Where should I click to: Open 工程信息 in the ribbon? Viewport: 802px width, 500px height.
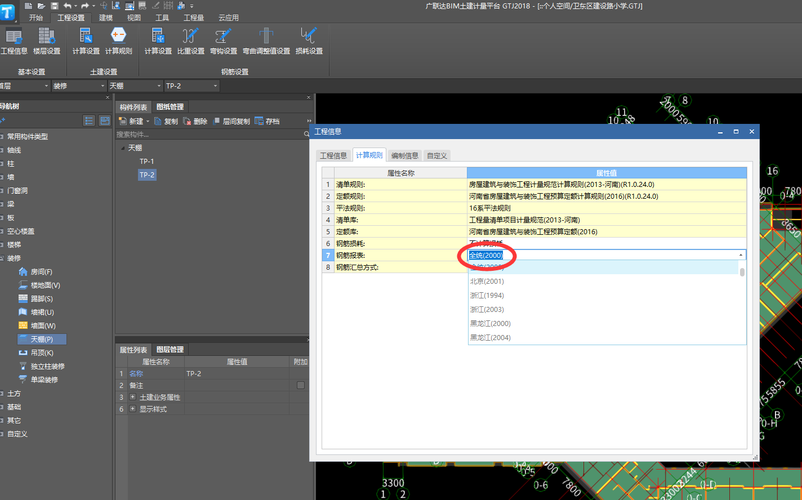tap(14, 41)
